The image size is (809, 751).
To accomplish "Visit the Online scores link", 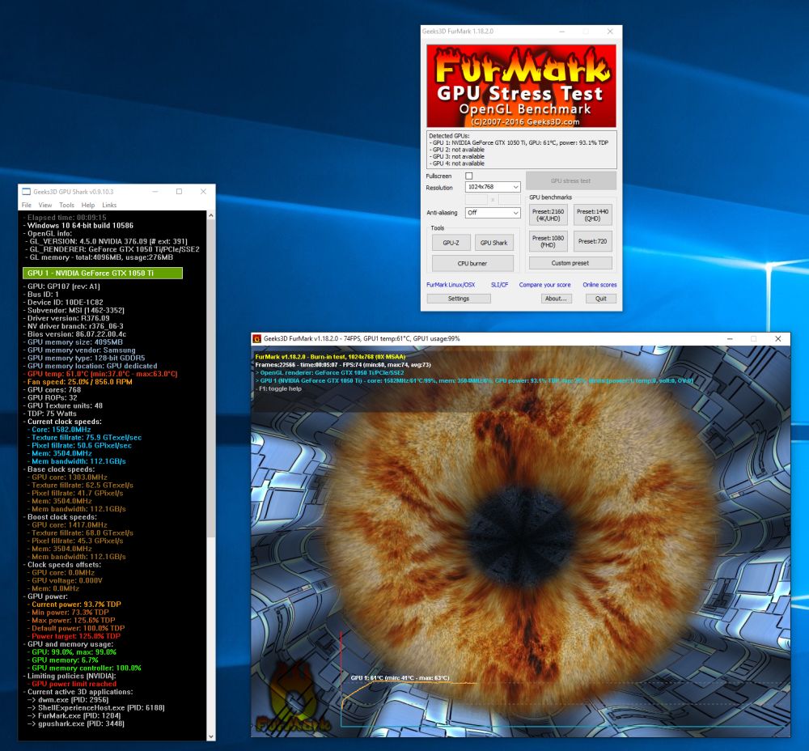I will (x=599, y=285).
